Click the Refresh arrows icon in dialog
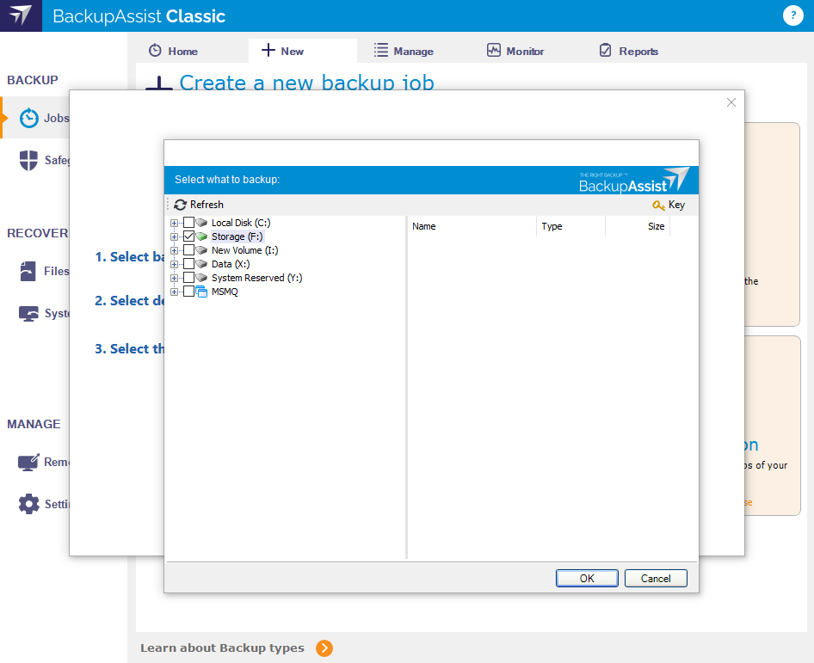This screenshot has width=814, height=663. (180, 205)
